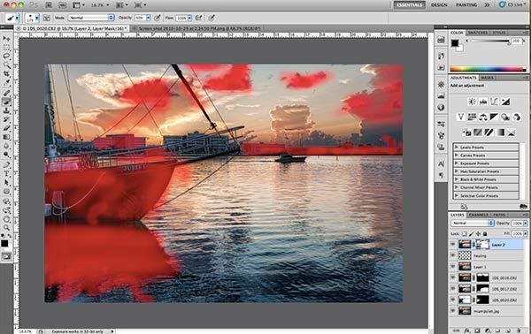This screenshot has height=334, width=531.
Task: Open the brush Mode dropdown
Action: pos(91,18)
